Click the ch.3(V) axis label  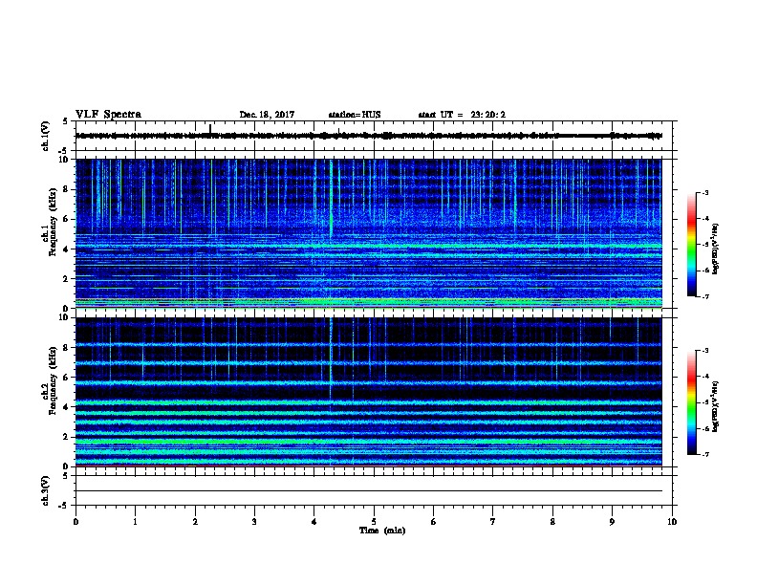point(45,490)
